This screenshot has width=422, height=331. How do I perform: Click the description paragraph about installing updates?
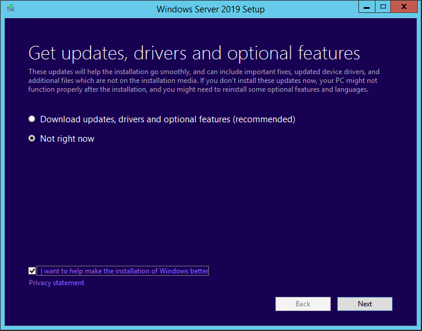(x=203, y=81)
